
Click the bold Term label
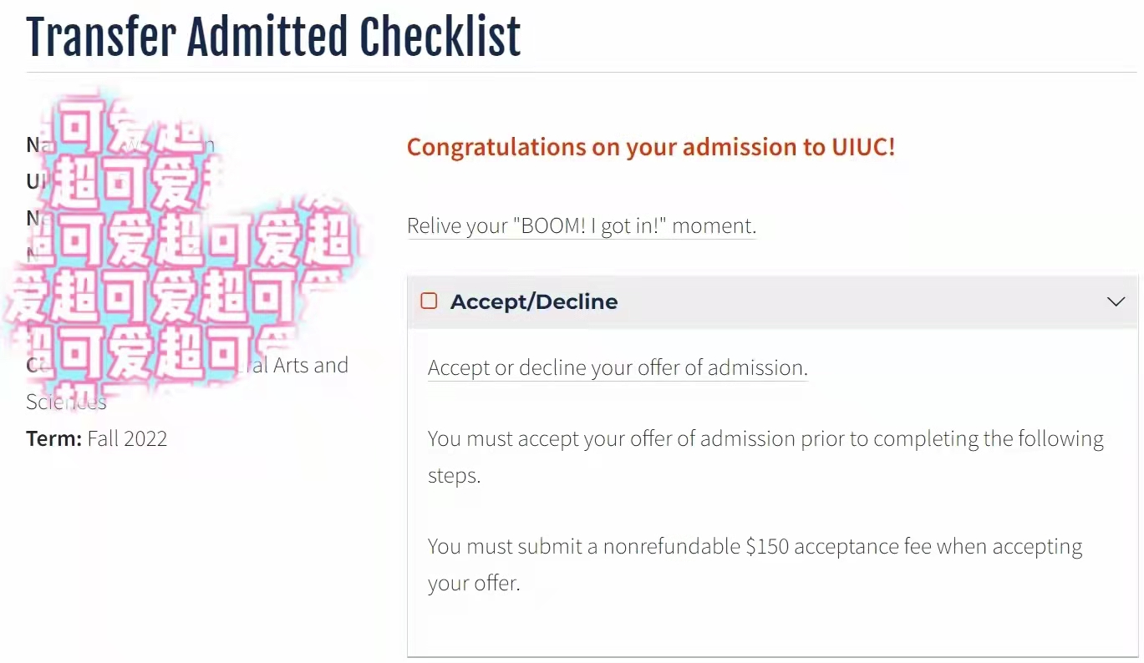click(x=53, y=438)
